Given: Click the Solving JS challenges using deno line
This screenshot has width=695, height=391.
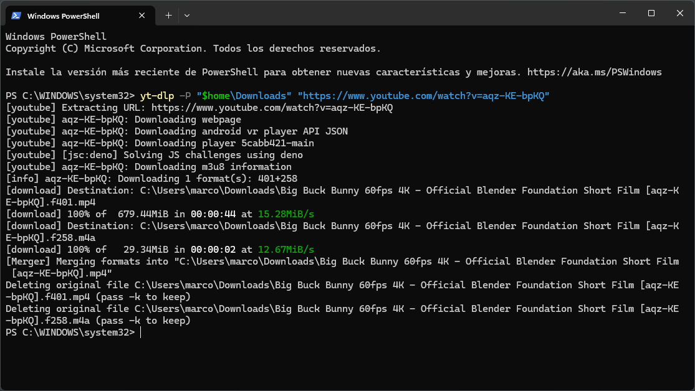Looking at the screenshot, I should (x=154, y=155).
